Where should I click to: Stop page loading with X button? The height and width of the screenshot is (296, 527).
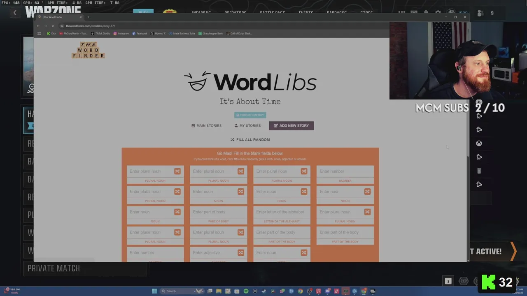(53, 26)
